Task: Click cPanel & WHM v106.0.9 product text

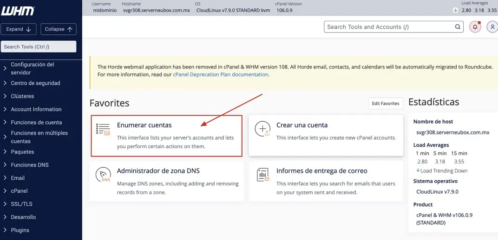Action: [x=445, y=219]
